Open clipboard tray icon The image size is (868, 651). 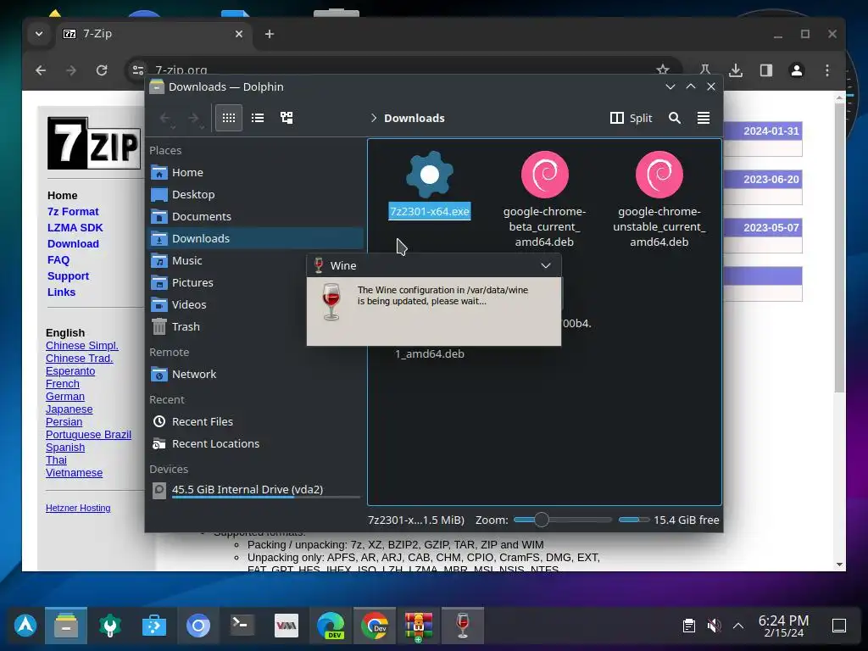point(688,626)
